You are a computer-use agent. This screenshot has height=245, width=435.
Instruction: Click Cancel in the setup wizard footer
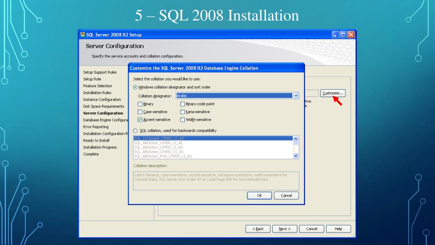(311, 229)
